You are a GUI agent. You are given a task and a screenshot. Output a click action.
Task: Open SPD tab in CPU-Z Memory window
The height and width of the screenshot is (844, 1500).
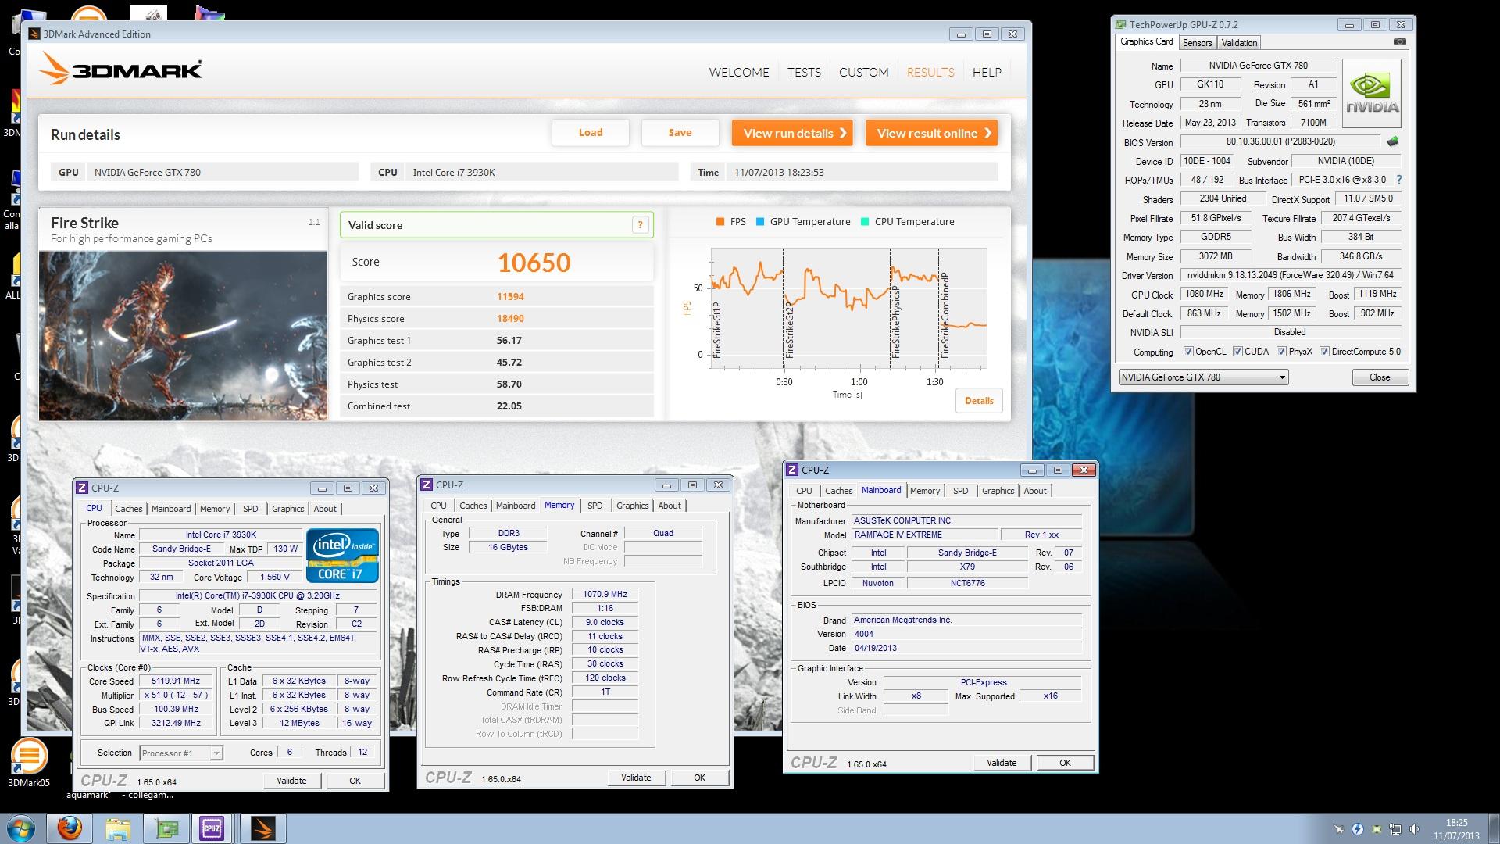point(595,506)
